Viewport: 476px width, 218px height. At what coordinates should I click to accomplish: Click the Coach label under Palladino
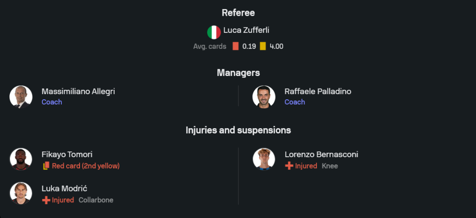point(295,102)
